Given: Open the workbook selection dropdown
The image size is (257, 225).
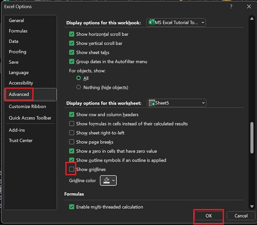Looking at the screenshot, I should [x=176, y=22].
